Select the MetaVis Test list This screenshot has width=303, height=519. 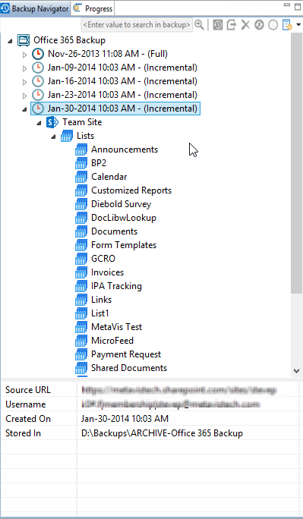coord(116,327)
